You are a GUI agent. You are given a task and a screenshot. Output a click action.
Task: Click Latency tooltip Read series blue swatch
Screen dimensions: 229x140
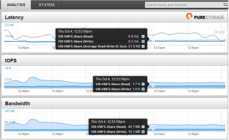143,36
